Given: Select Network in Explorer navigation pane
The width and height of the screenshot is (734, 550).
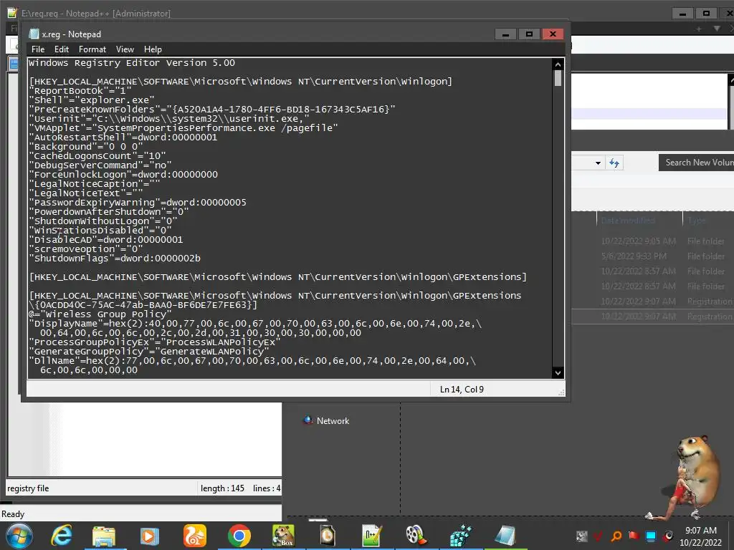Looking at the screenshot, I should (x=333, y=421).
